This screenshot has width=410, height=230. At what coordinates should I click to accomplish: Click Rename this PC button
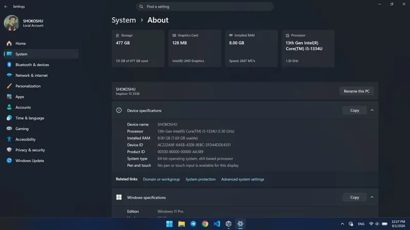pyautogui.click(x=356, y=91)
